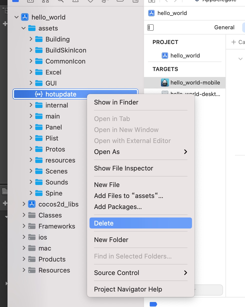Click the Spine folder icon
This screenshot has height=307, width=245.
point(39,193)
